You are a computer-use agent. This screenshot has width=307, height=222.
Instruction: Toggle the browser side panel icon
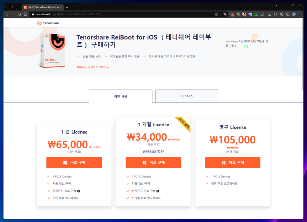point(288,14)
